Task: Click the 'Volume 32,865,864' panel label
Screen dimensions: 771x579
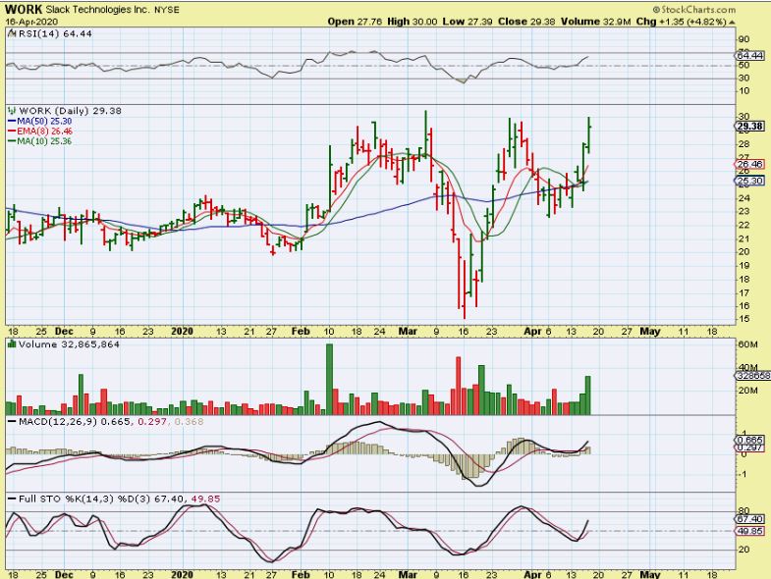Action: pos(69,344)
